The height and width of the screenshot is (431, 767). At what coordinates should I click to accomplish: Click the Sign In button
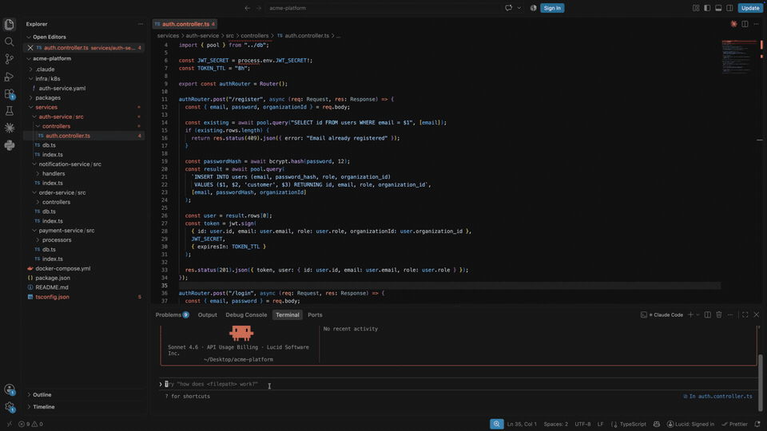(x=552, y=8)
